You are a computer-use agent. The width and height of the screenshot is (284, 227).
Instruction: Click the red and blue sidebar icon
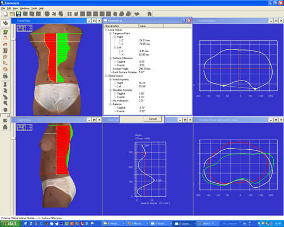(5, 44)
